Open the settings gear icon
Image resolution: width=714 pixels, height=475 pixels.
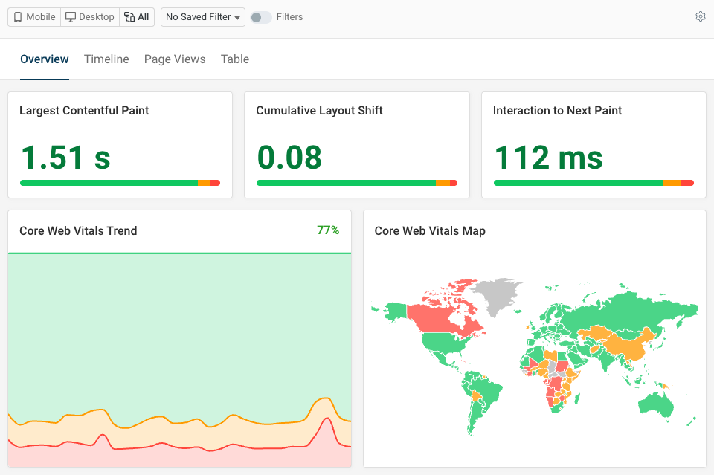700,16
